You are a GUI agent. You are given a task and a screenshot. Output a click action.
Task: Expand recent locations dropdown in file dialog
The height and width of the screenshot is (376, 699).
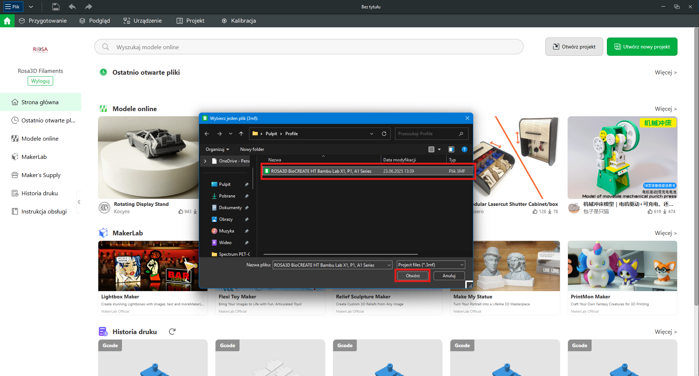point(230,134)
